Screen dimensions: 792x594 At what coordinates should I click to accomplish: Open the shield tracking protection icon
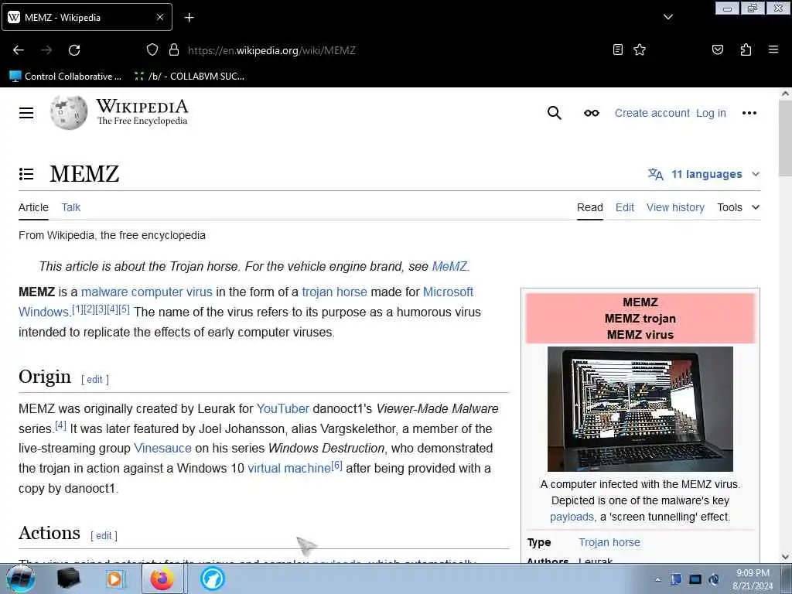pyautogui.click(x=152, y=49)
